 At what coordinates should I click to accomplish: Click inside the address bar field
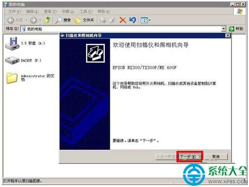[124, 29]
